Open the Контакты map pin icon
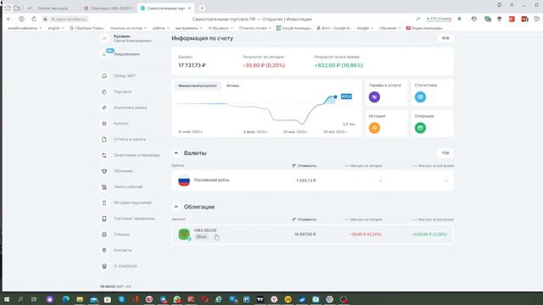 (x=104, y=250)
